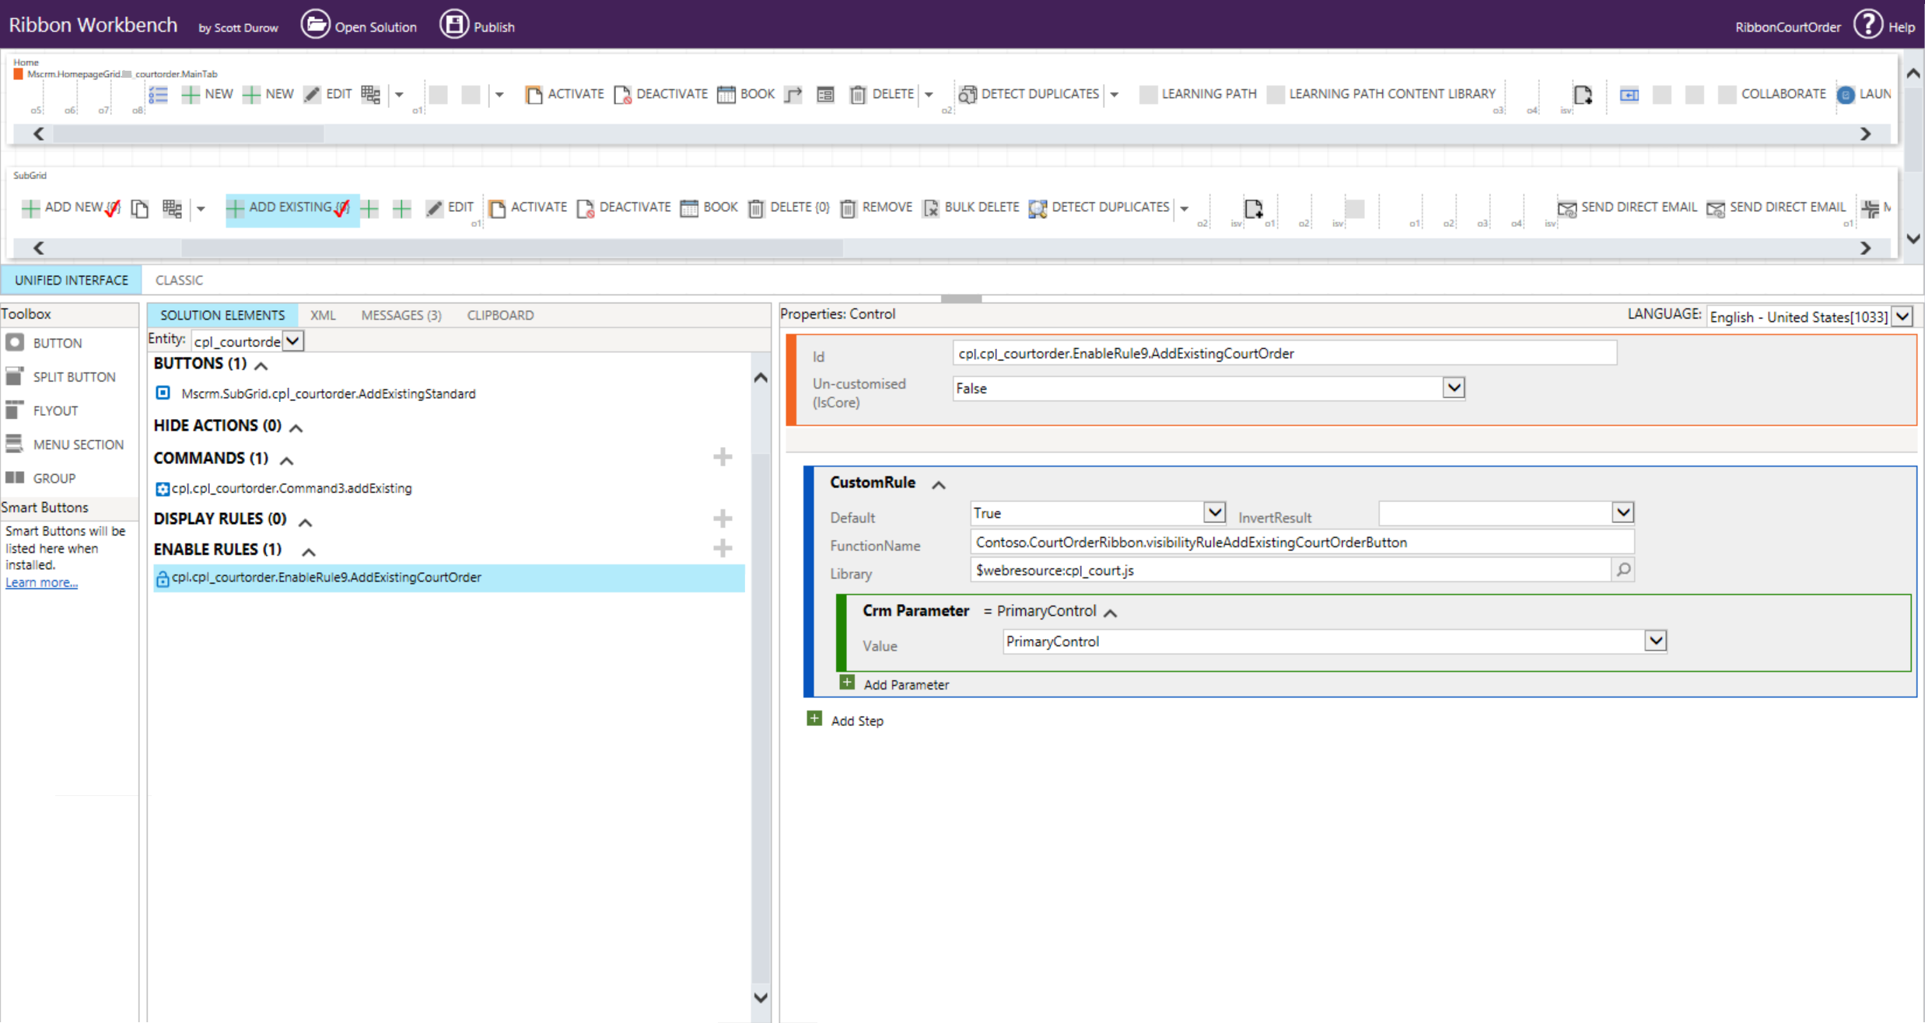Click green plus icon for Add Step
The image size is (1925, 1023).
(x=814, y=719)
